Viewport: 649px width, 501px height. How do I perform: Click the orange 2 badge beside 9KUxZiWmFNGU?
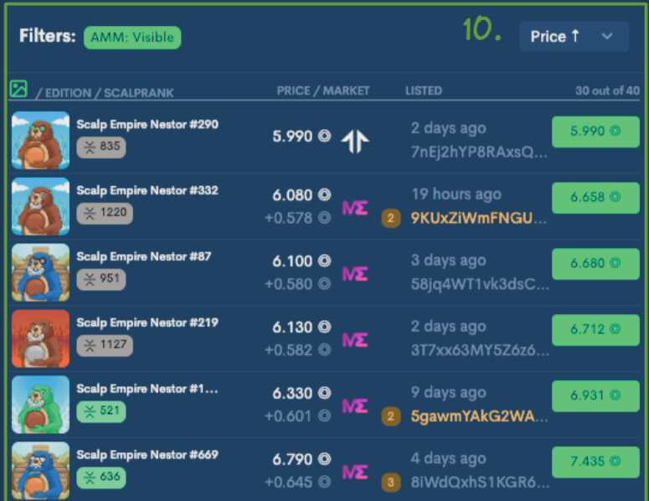pyautogui.click(x=391, y=218)
